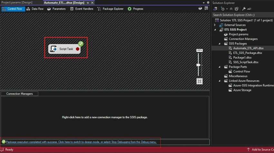274x153 pixels.
Task: Select Control Flow under Package Parts
Action: point(241,72)
